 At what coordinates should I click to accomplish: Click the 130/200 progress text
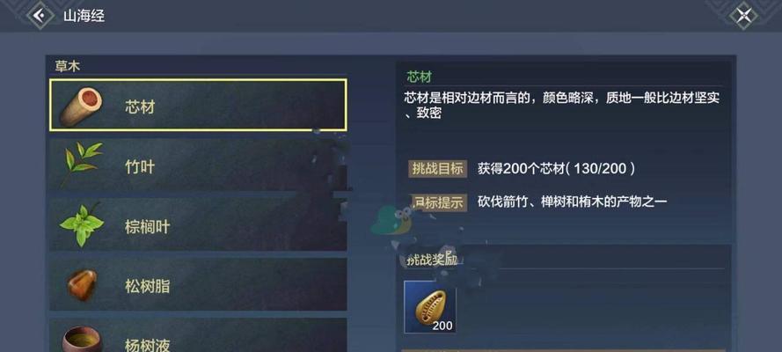pos(600,169)
